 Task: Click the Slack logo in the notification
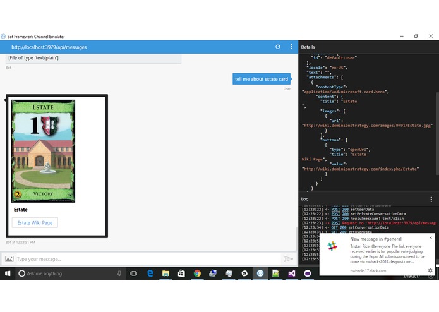click(332, 246)
